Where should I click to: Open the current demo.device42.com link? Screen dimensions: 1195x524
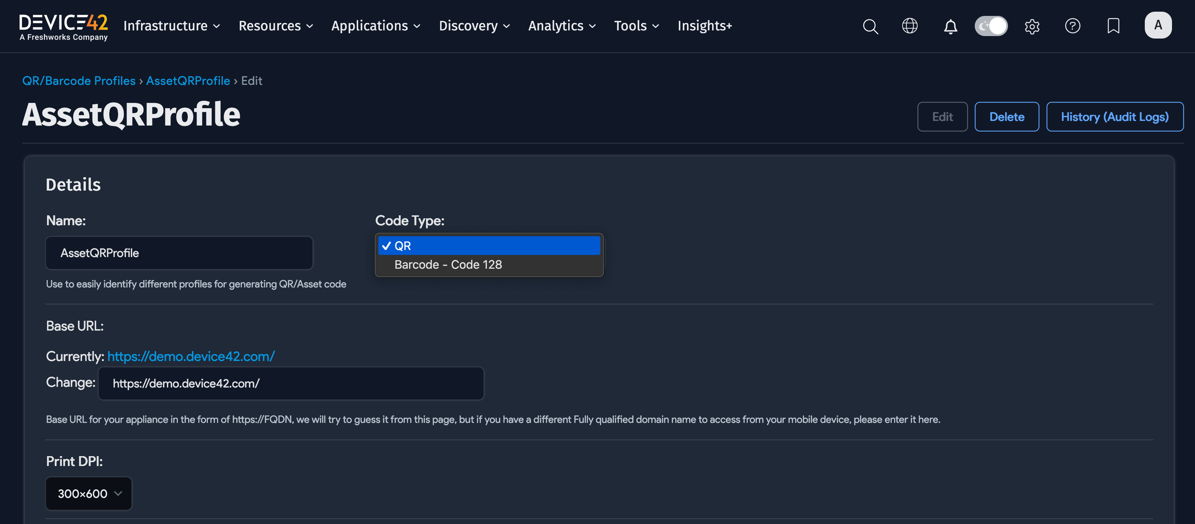pyautogui.click(x=191, y=356)
